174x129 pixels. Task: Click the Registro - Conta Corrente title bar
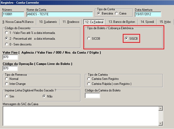tap(87, 3)
